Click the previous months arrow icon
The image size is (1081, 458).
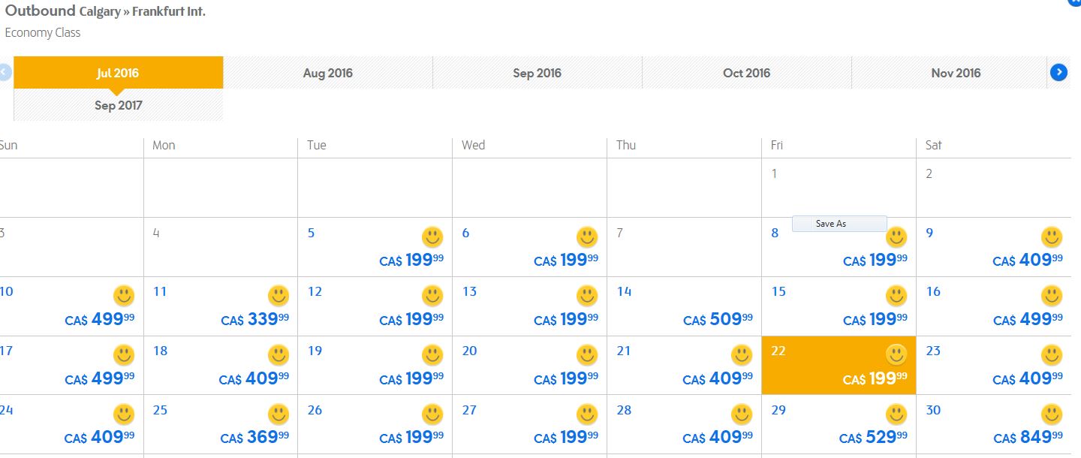[x=4, y=72]
